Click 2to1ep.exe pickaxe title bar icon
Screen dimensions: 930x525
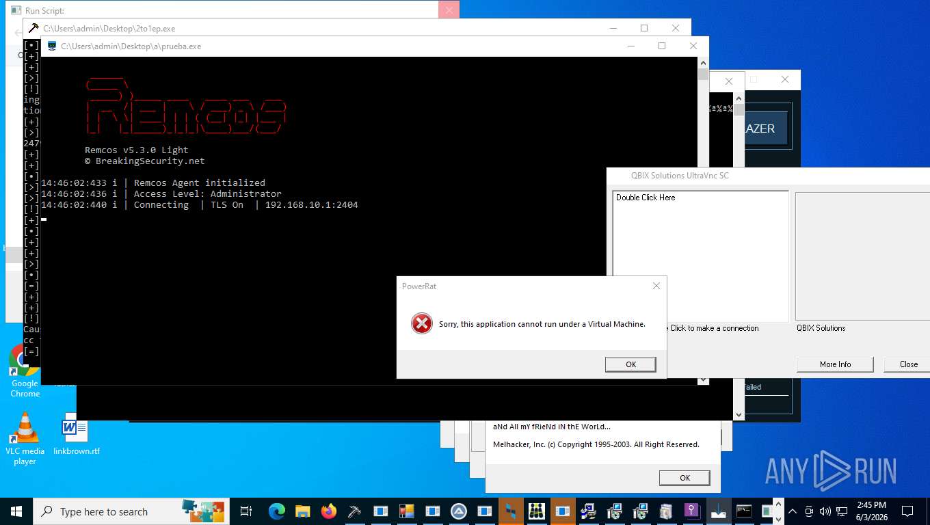click(x=34, y=28)
